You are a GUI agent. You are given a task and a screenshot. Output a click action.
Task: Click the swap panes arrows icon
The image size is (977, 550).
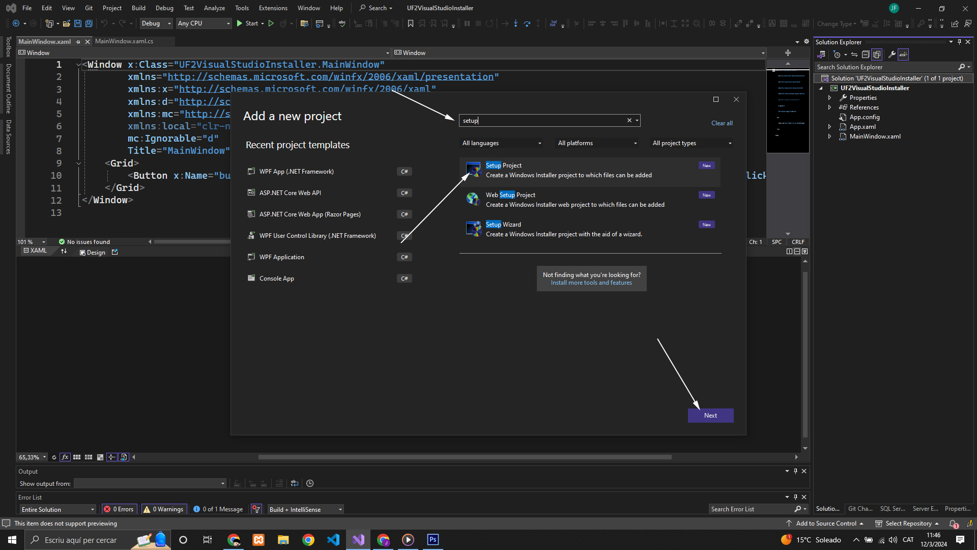64,252
